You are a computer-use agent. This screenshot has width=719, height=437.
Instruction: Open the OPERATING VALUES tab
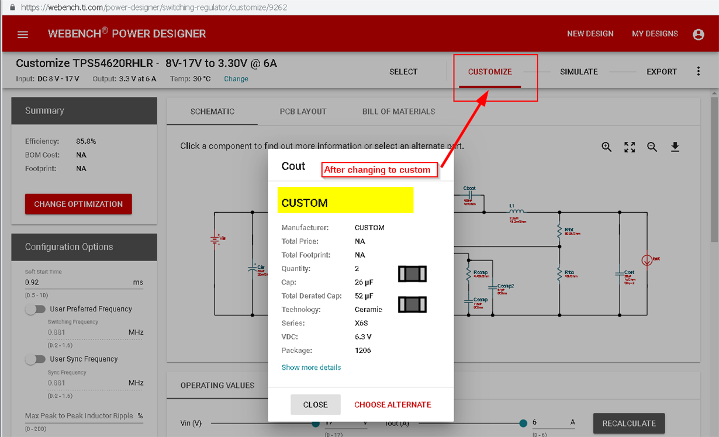point(217,386)
